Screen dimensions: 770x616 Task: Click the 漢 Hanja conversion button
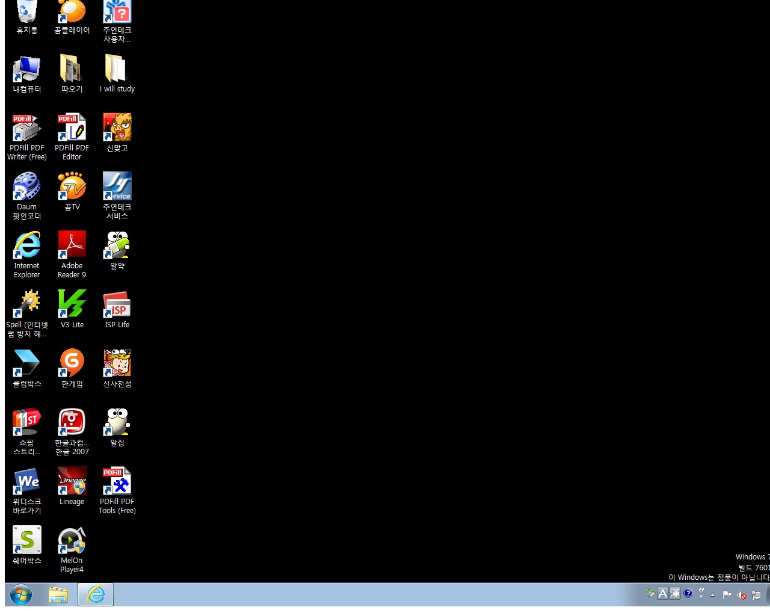pyautogui.click(x=675, y=594)
